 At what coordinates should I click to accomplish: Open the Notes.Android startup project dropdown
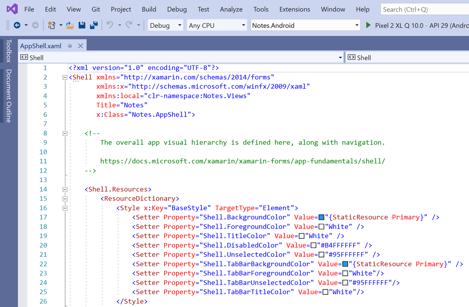[x=358, y=26]
